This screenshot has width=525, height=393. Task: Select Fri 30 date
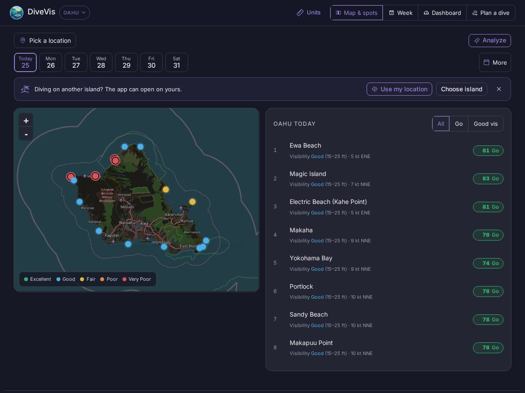(151, 62)
